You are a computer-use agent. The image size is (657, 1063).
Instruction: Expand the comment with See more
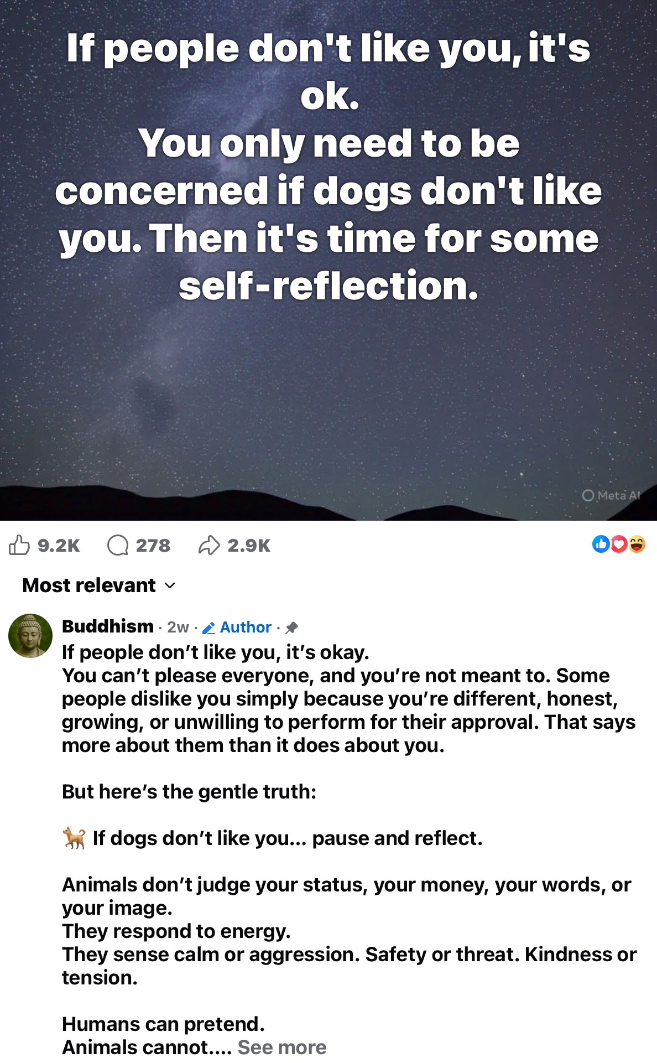pos(282,1047)
